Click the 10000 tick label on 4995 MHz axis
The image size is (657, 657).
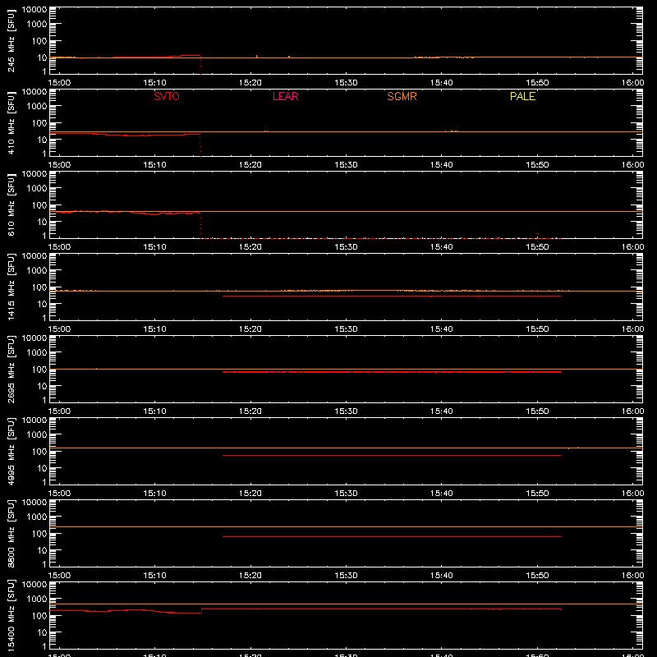pos(34,420)
